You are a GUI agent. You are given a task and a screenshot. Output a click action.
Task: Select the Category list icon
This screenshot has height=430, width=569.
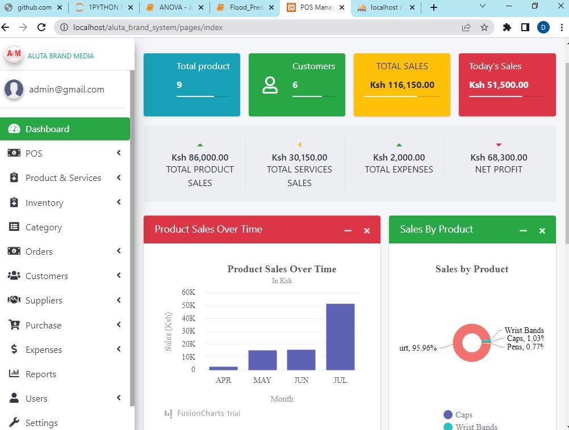tap(13, 227)
